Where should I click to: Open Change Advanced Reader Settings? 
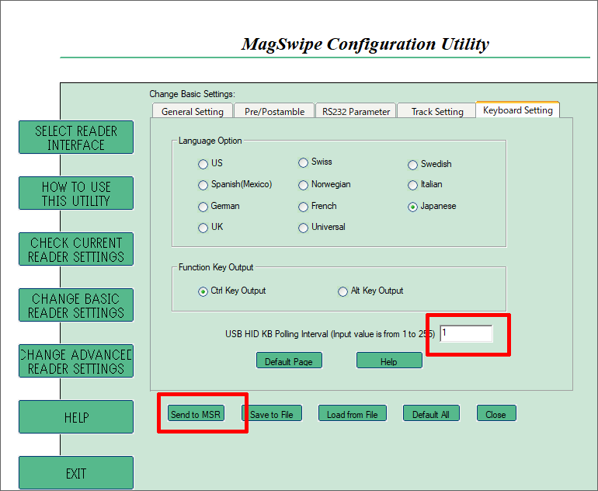pos(76,361)
